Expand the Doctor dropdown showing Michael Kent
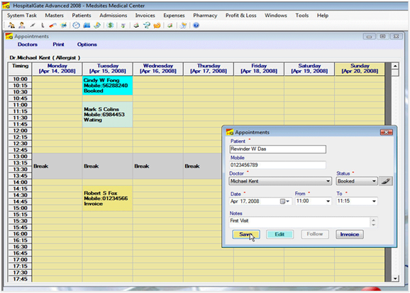Screen dimensions: 410x293 [x=328, y=181]
